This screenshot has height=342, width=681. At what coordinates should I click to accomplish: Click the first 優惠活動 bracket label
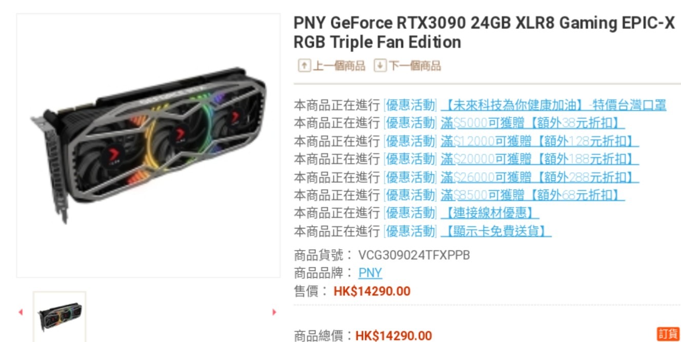click(410, 105)
